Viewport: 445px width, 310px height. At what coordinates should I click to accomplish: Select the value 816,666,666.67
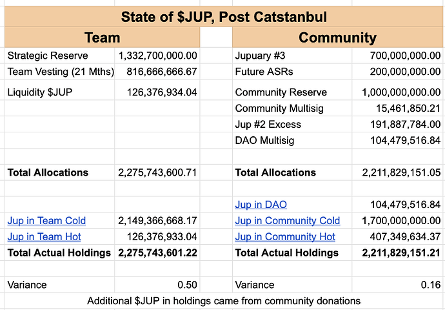point(162,72)
